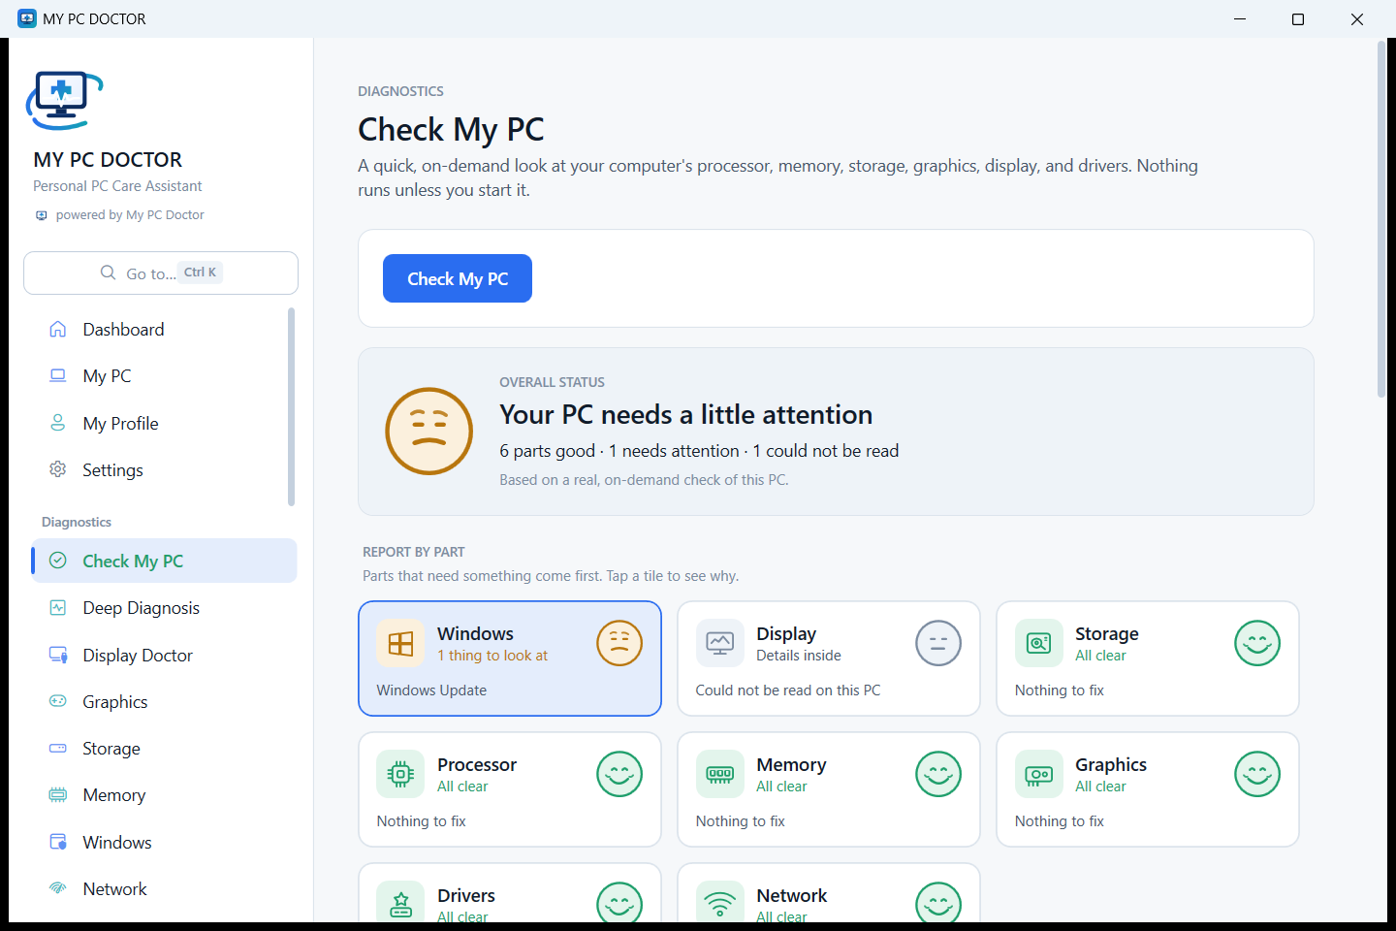The image size is (1396, 931).
Task: Click the disk icon in Storage tile
Action: pyautogui.click(x=1039, y=643)
